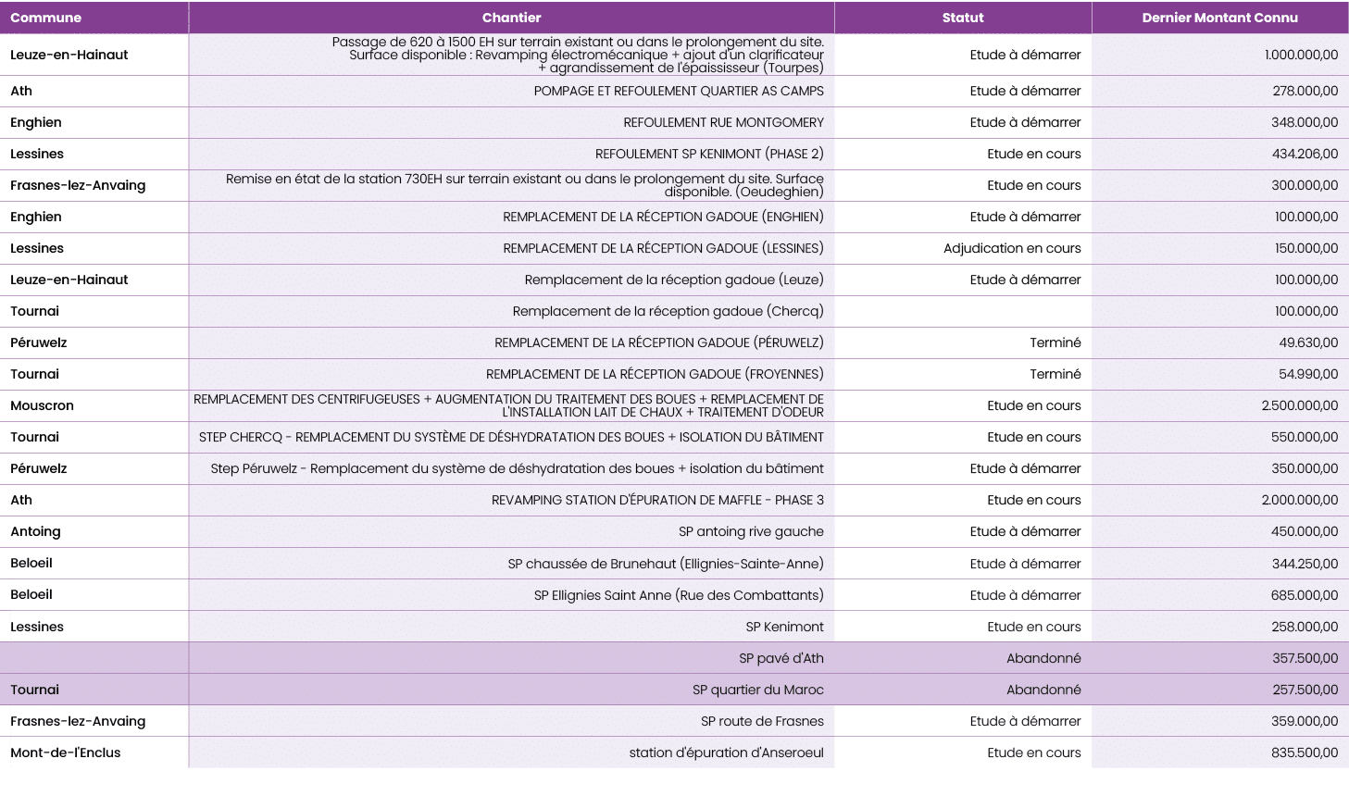Viewport: 1349px width, 796px height.
Task: Select the SP pavé d'Ath chantier cell
Action: coord(781,658)
